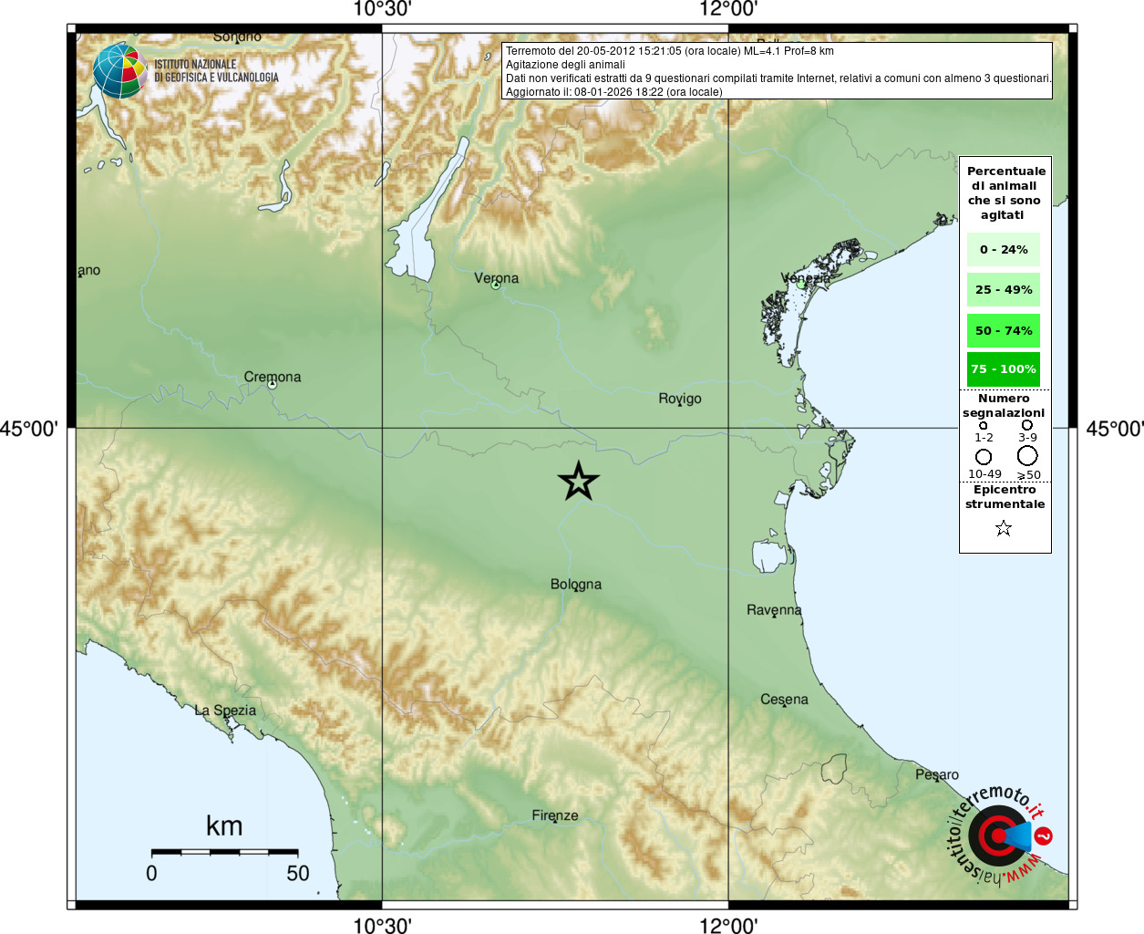Image resolution: width=1144 pixels, height=934 pixels.
Task: Click the Firenze city label
Action: pyautogui.click(x=555, y=815)
